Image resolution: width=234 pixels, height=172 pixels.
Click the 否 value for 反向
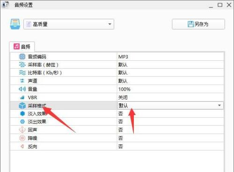click(120, 146)
